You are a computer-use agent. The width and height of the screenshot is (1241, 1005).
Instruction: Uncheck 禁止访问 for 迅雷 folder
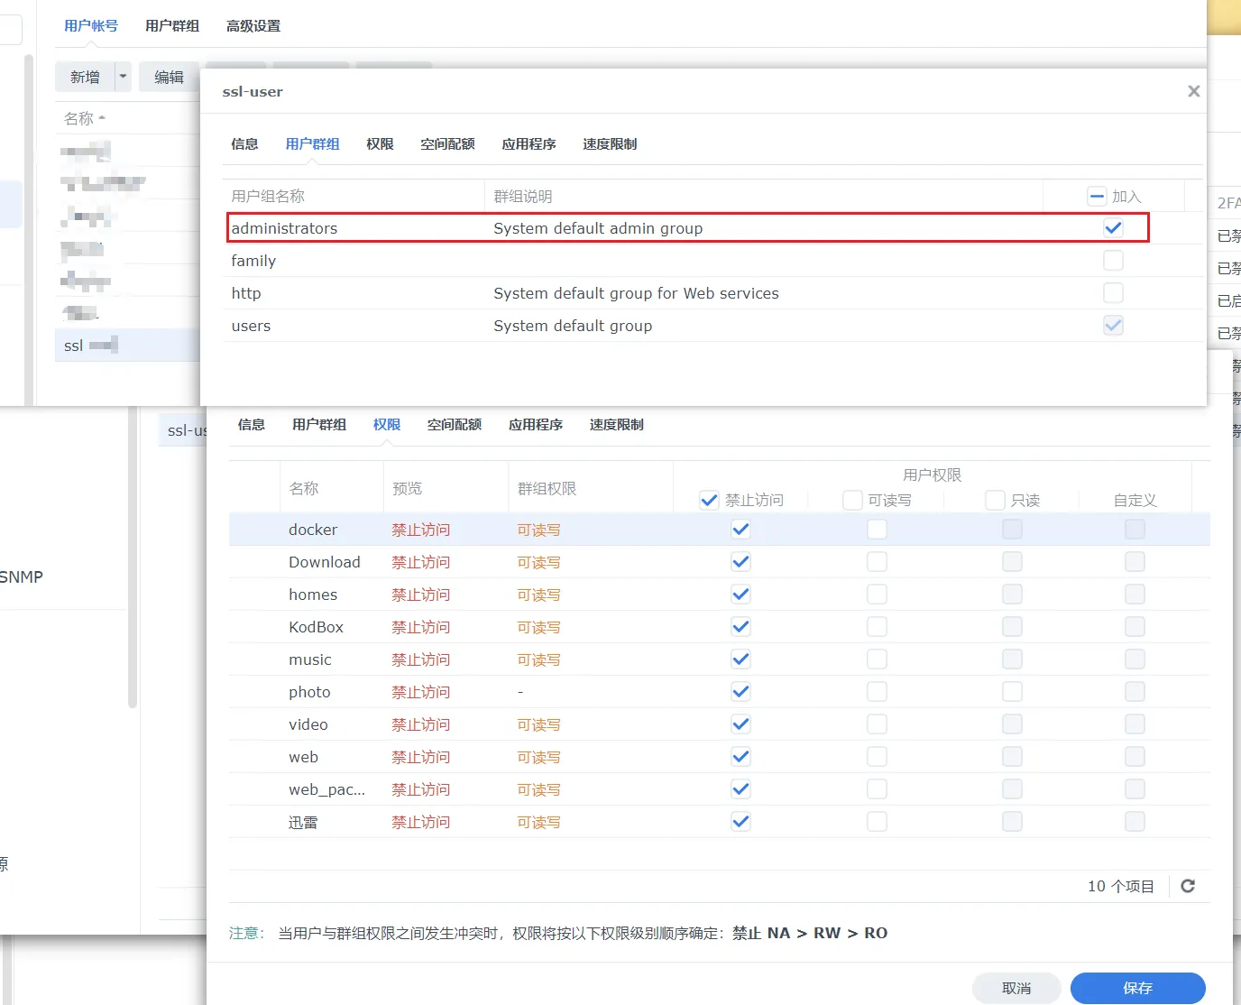point(740,822)
